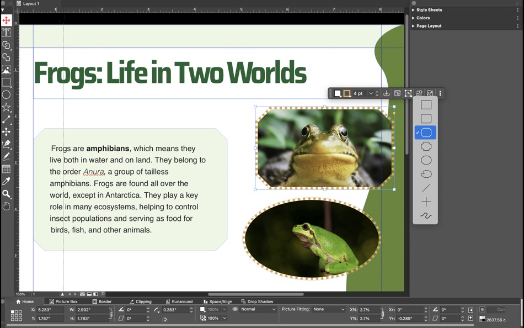Screen dimensions: 524x328
Task: Click the H height field 1.783"
Action: pos(92,318)
